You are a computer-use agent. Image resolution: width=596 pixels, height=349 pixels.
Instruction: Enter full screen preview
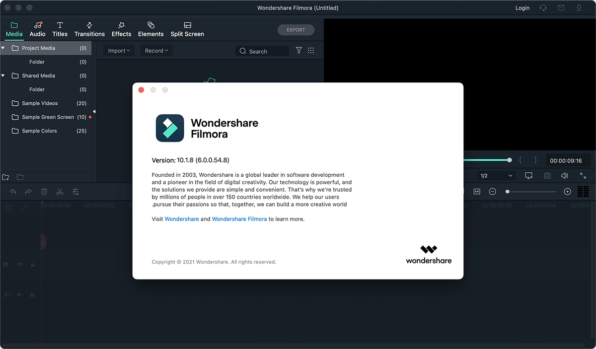583,176
